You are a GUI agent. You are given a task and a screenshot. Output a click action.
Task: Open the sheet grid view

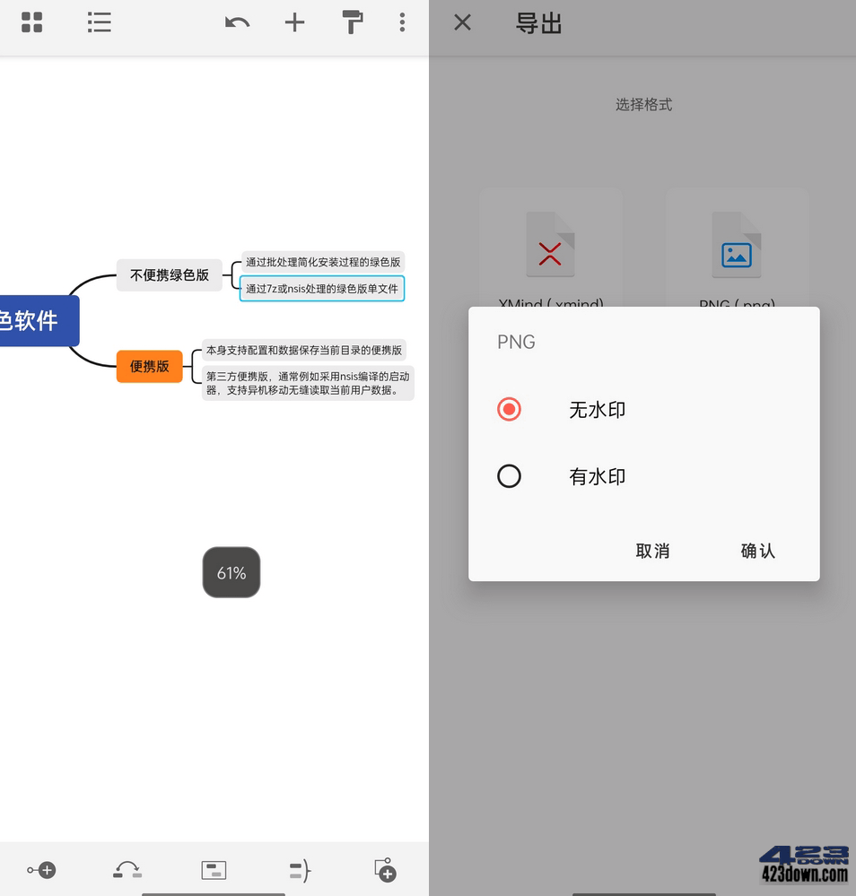point(31,22)
